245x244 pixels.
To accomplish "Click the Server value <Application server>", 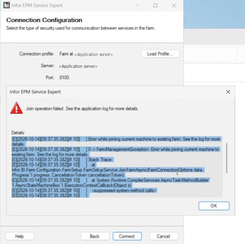I will pyautogui.click(x=78, y=66).
